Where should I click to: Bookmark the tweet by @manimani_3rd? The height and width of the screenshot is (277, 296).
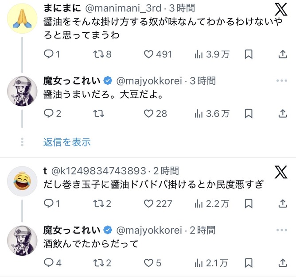point(249,54)
